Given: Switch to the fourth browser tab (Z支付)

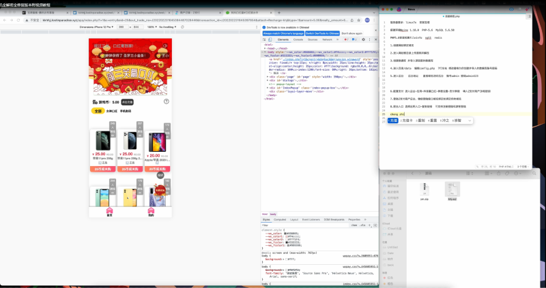Looking at the screenshot, I should pos(197,12).
